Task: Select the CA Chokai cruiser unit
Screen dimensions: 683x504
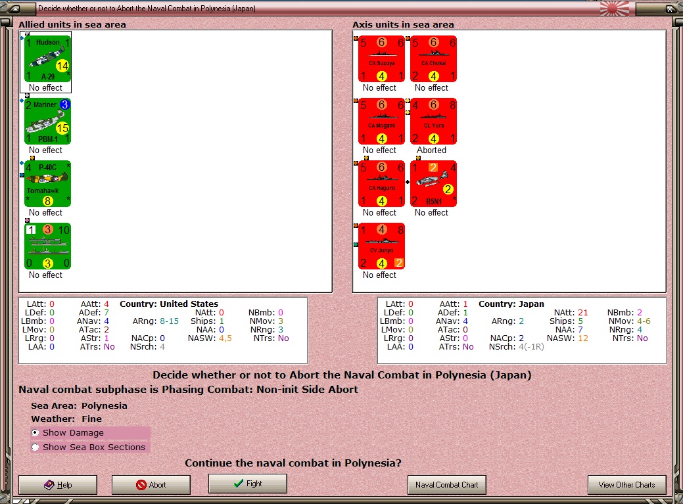Action: 433,58
